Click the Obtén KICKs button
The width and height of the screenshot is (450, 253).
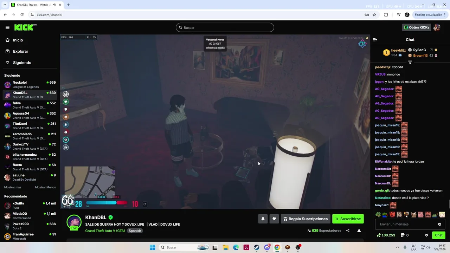click(x=417, y=27)
